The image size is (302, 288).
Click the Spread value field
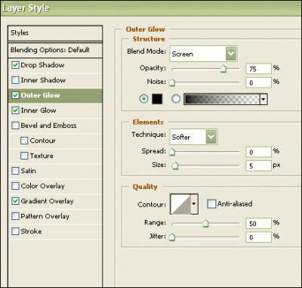258,152
